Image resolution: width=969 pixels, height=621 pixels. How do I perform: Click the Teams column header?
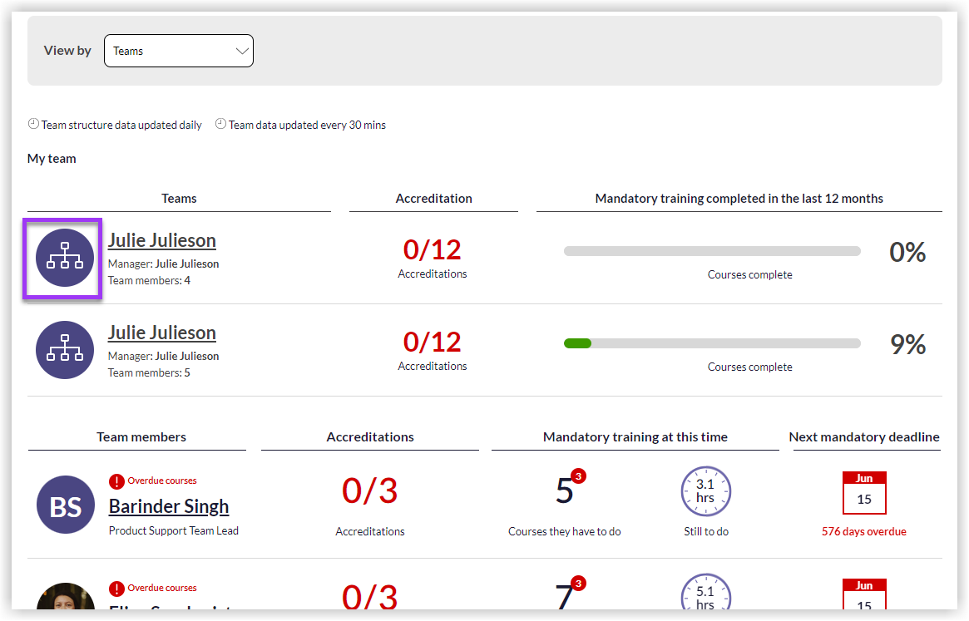(x=179, y=199)
